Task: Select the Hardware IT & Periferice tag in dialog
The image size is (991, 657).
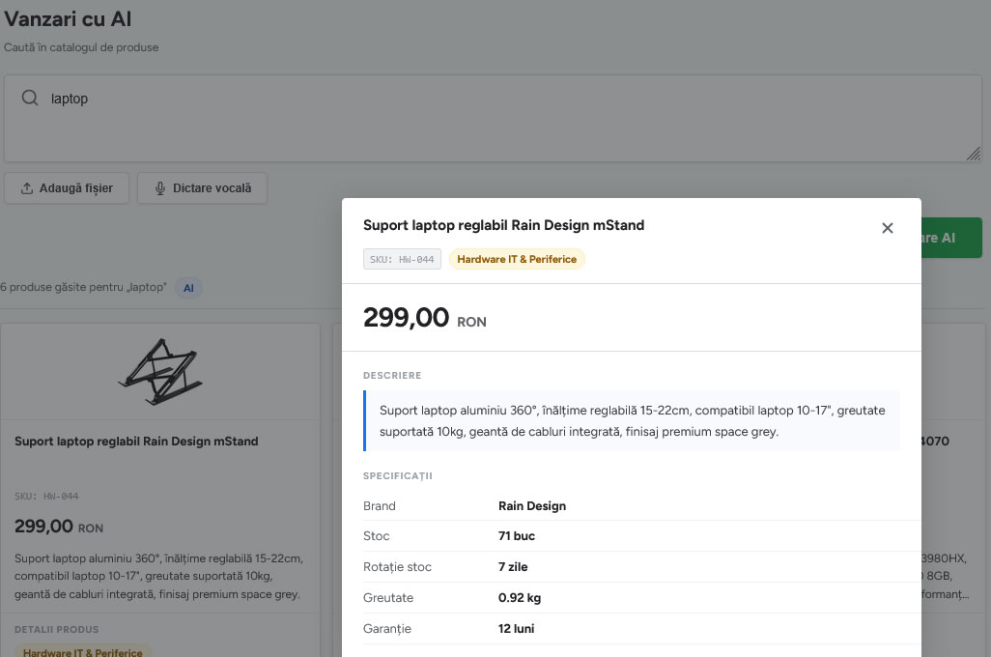Action: point(517,259)
